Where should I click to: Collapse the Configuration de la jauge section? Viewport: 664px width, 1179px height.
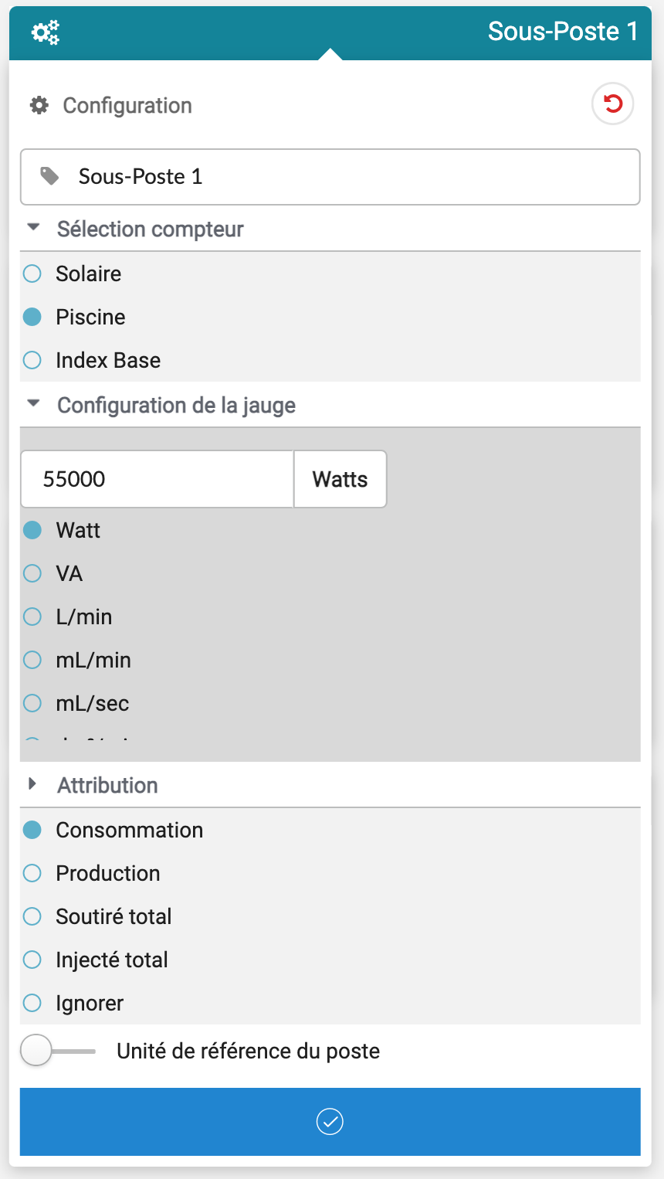tap(33, 404)
